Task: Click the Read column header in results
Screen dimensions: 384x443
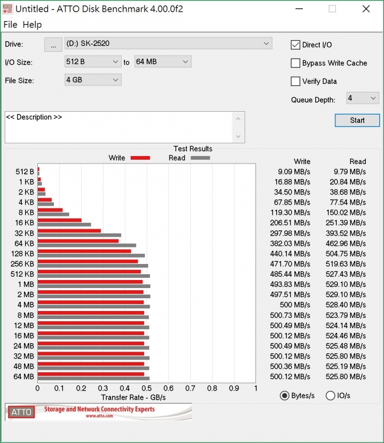Action: pyautogui.click(x=358, y=161)
